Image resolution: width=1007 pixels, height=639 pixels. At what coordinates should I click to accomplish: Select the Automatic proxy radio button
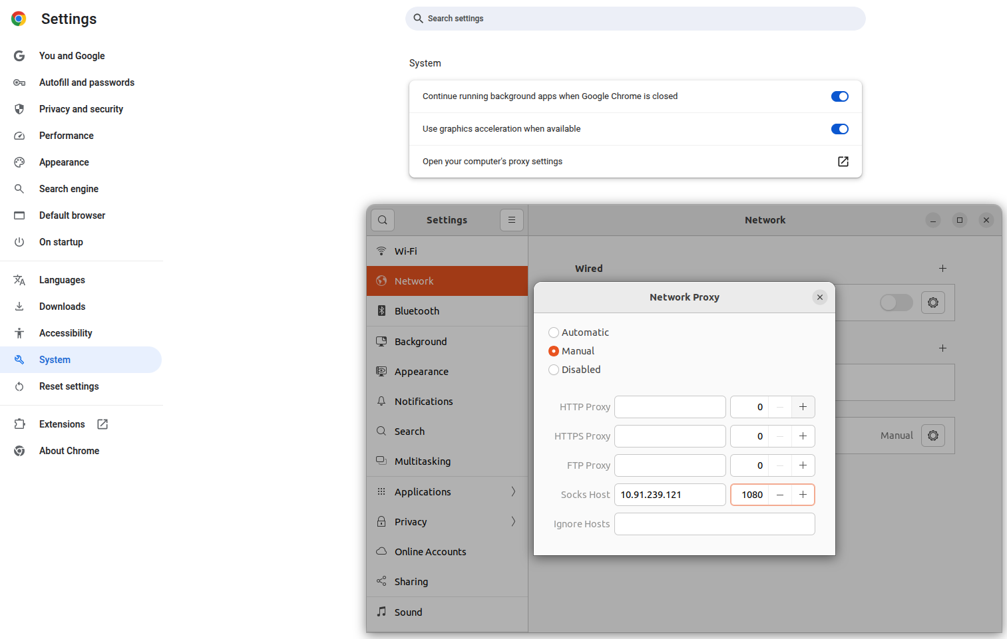(x=554, y=332)
